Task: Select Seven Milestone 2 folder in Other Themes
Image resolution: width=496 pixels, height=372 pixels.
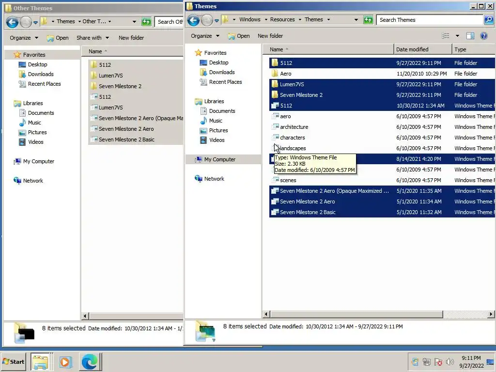Action: coord(120,86)
